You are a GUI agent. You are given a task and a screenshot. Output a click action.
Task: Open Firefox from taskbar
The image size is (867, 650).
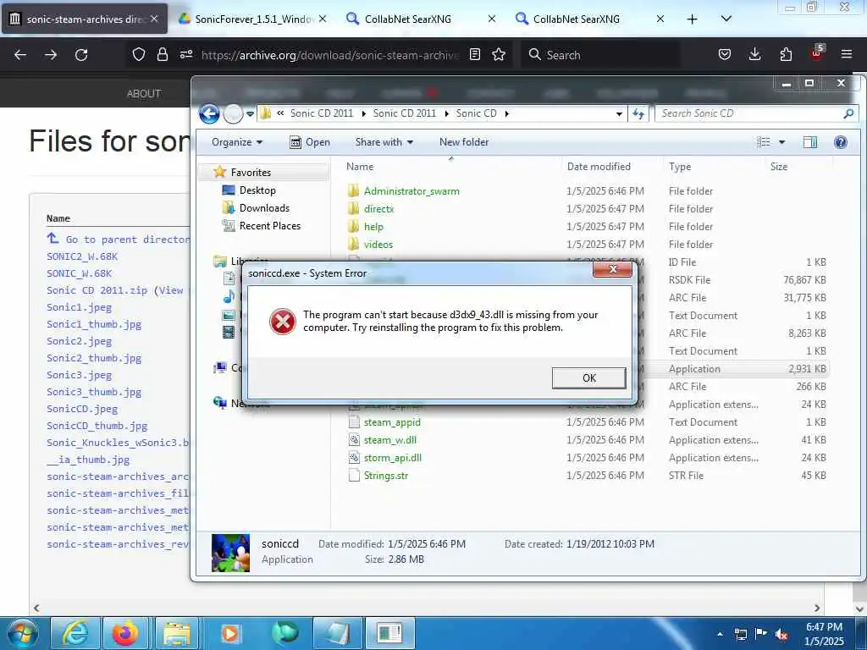tap(127, 633)
